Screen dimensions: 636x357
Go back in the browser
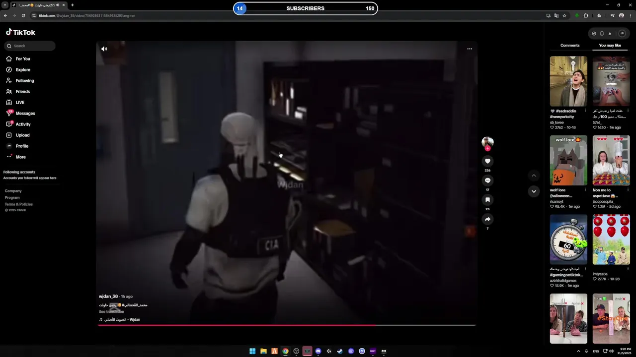pos(5,15)
